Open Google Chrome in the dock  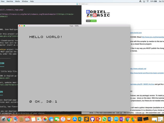click(9, 119)
